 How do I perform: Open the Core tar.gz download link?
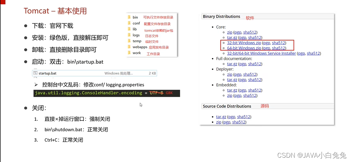(x=232, y=38)
